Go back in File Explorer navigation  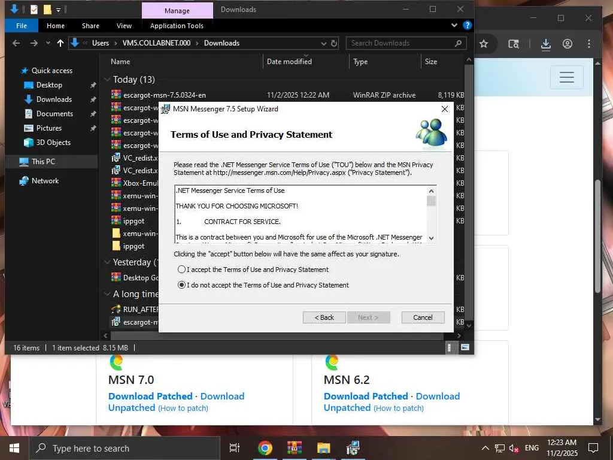(x=16, y=43)
